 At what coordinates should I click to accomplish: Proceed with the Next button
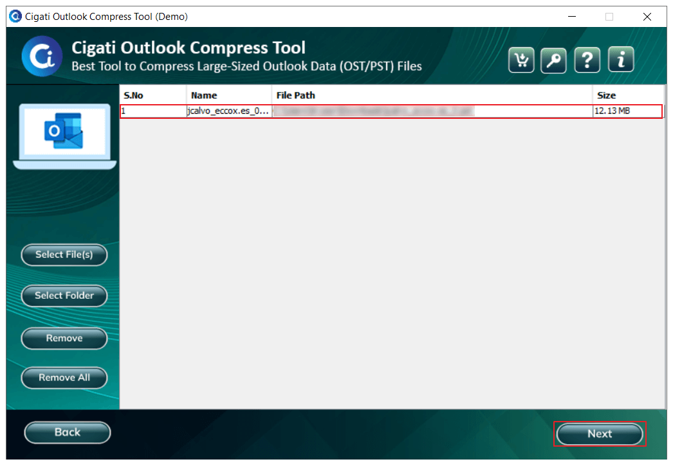pyautogui.click(x=600, y=434)
